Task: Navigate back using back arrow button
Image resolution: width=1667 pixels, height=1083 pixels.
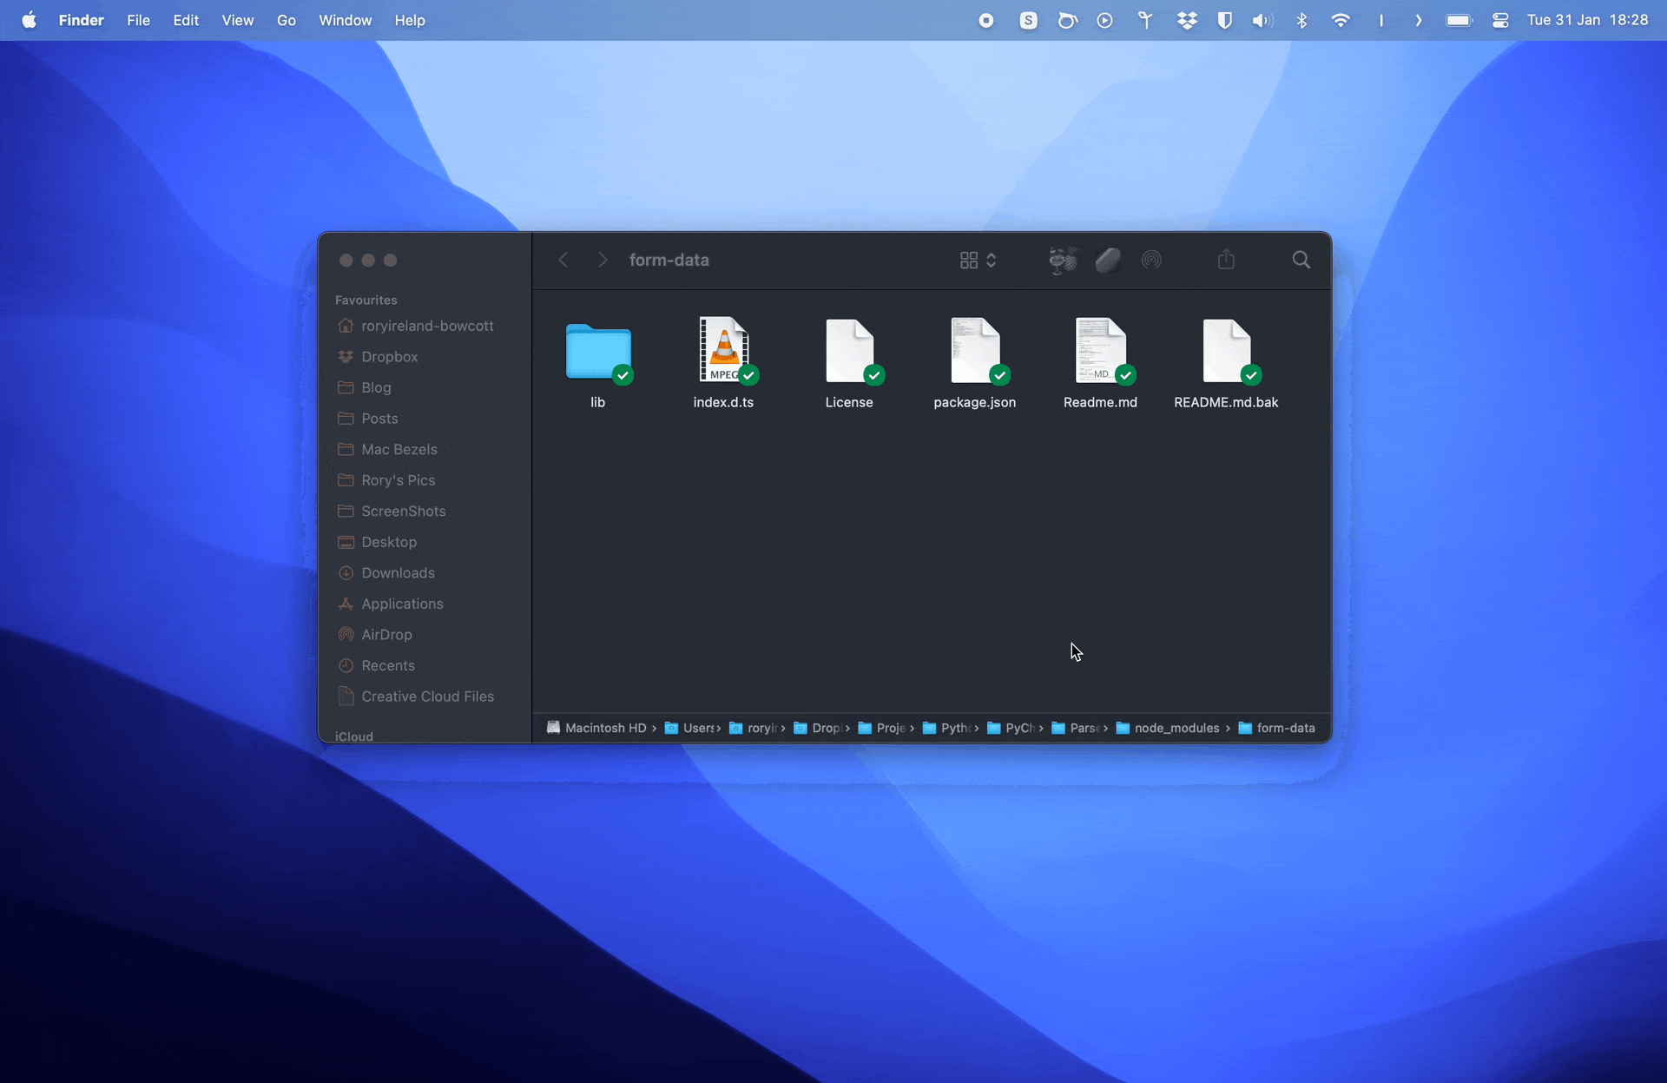Action: [562, 259]
